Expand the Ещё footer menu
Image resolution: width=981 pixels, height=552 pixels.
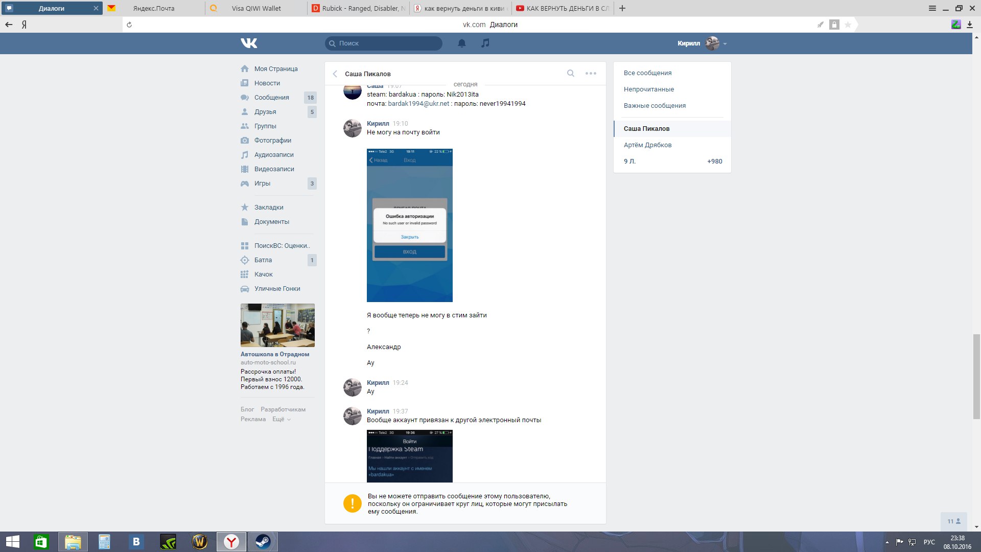click(x=282, y=419)
